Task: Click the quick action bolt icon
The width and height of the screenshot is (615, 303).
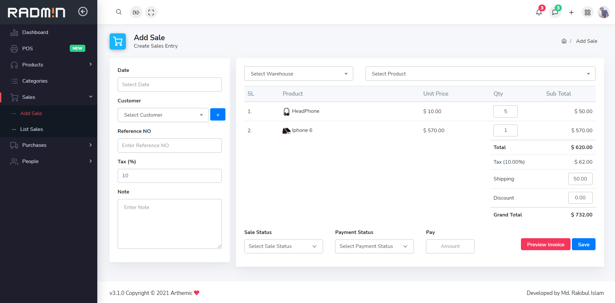Action: (x=136, y=12)
